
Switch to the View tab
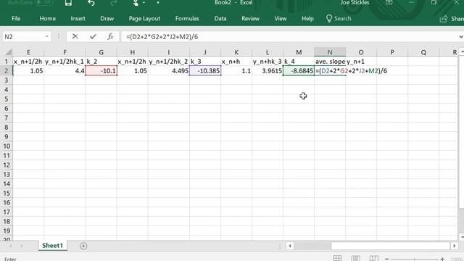[x=281, y=18]
